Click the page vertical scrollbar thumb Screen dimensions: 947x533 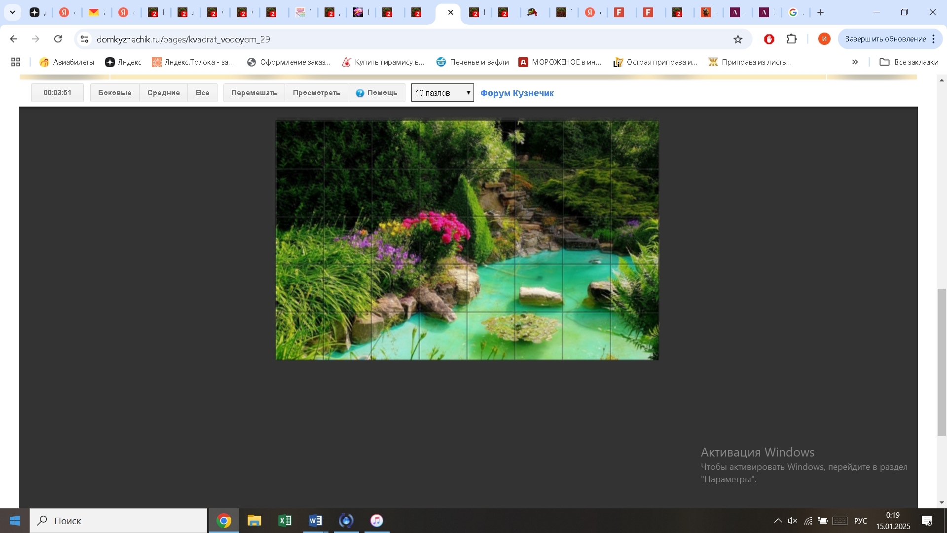(x=942, y=362)
